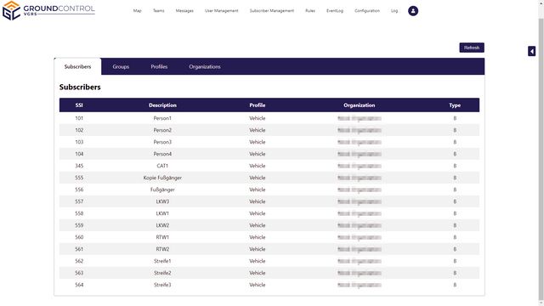Select the CAT1 description
The width and height of the screenshot is (544, 306).
[x=162, y=166]
